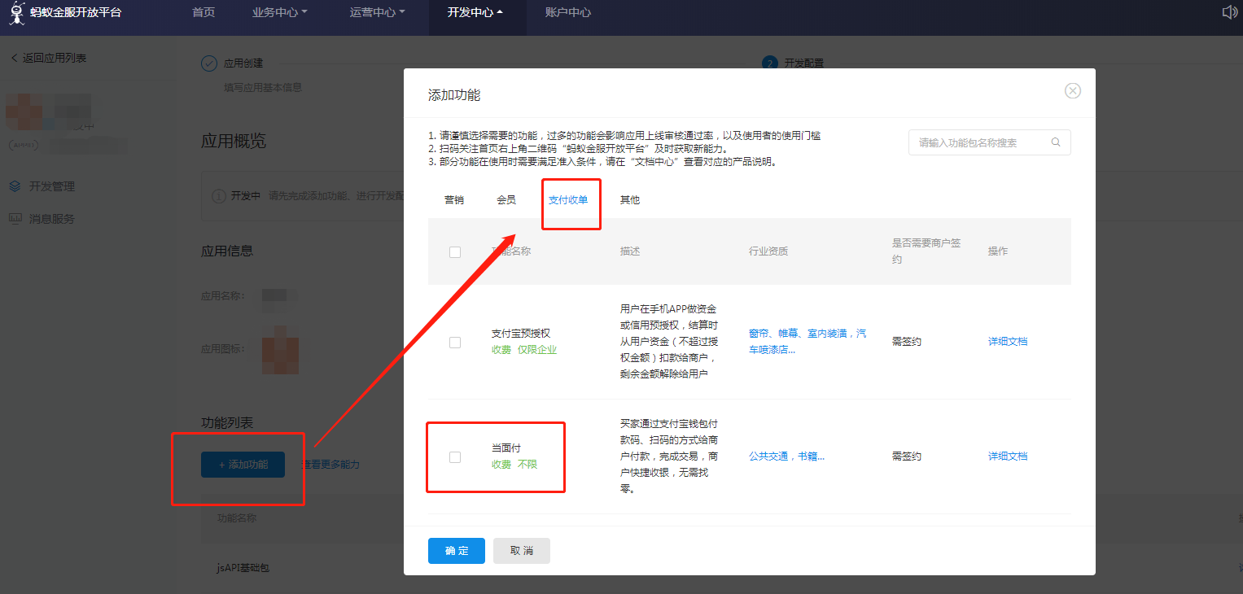Click the 取消 button
The image size is (1243, 594).
(522, 551)
